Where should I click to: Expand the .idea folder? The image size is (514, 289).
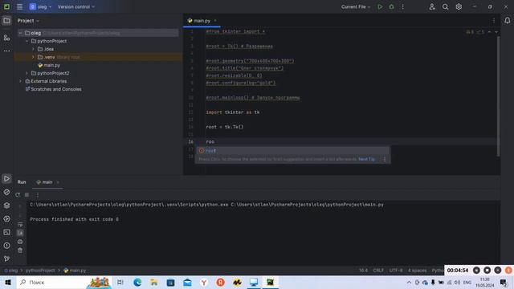tap(33, 49)
